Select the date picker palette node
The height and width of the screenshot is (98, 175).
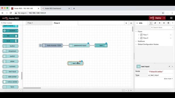[x=10, y=77]
